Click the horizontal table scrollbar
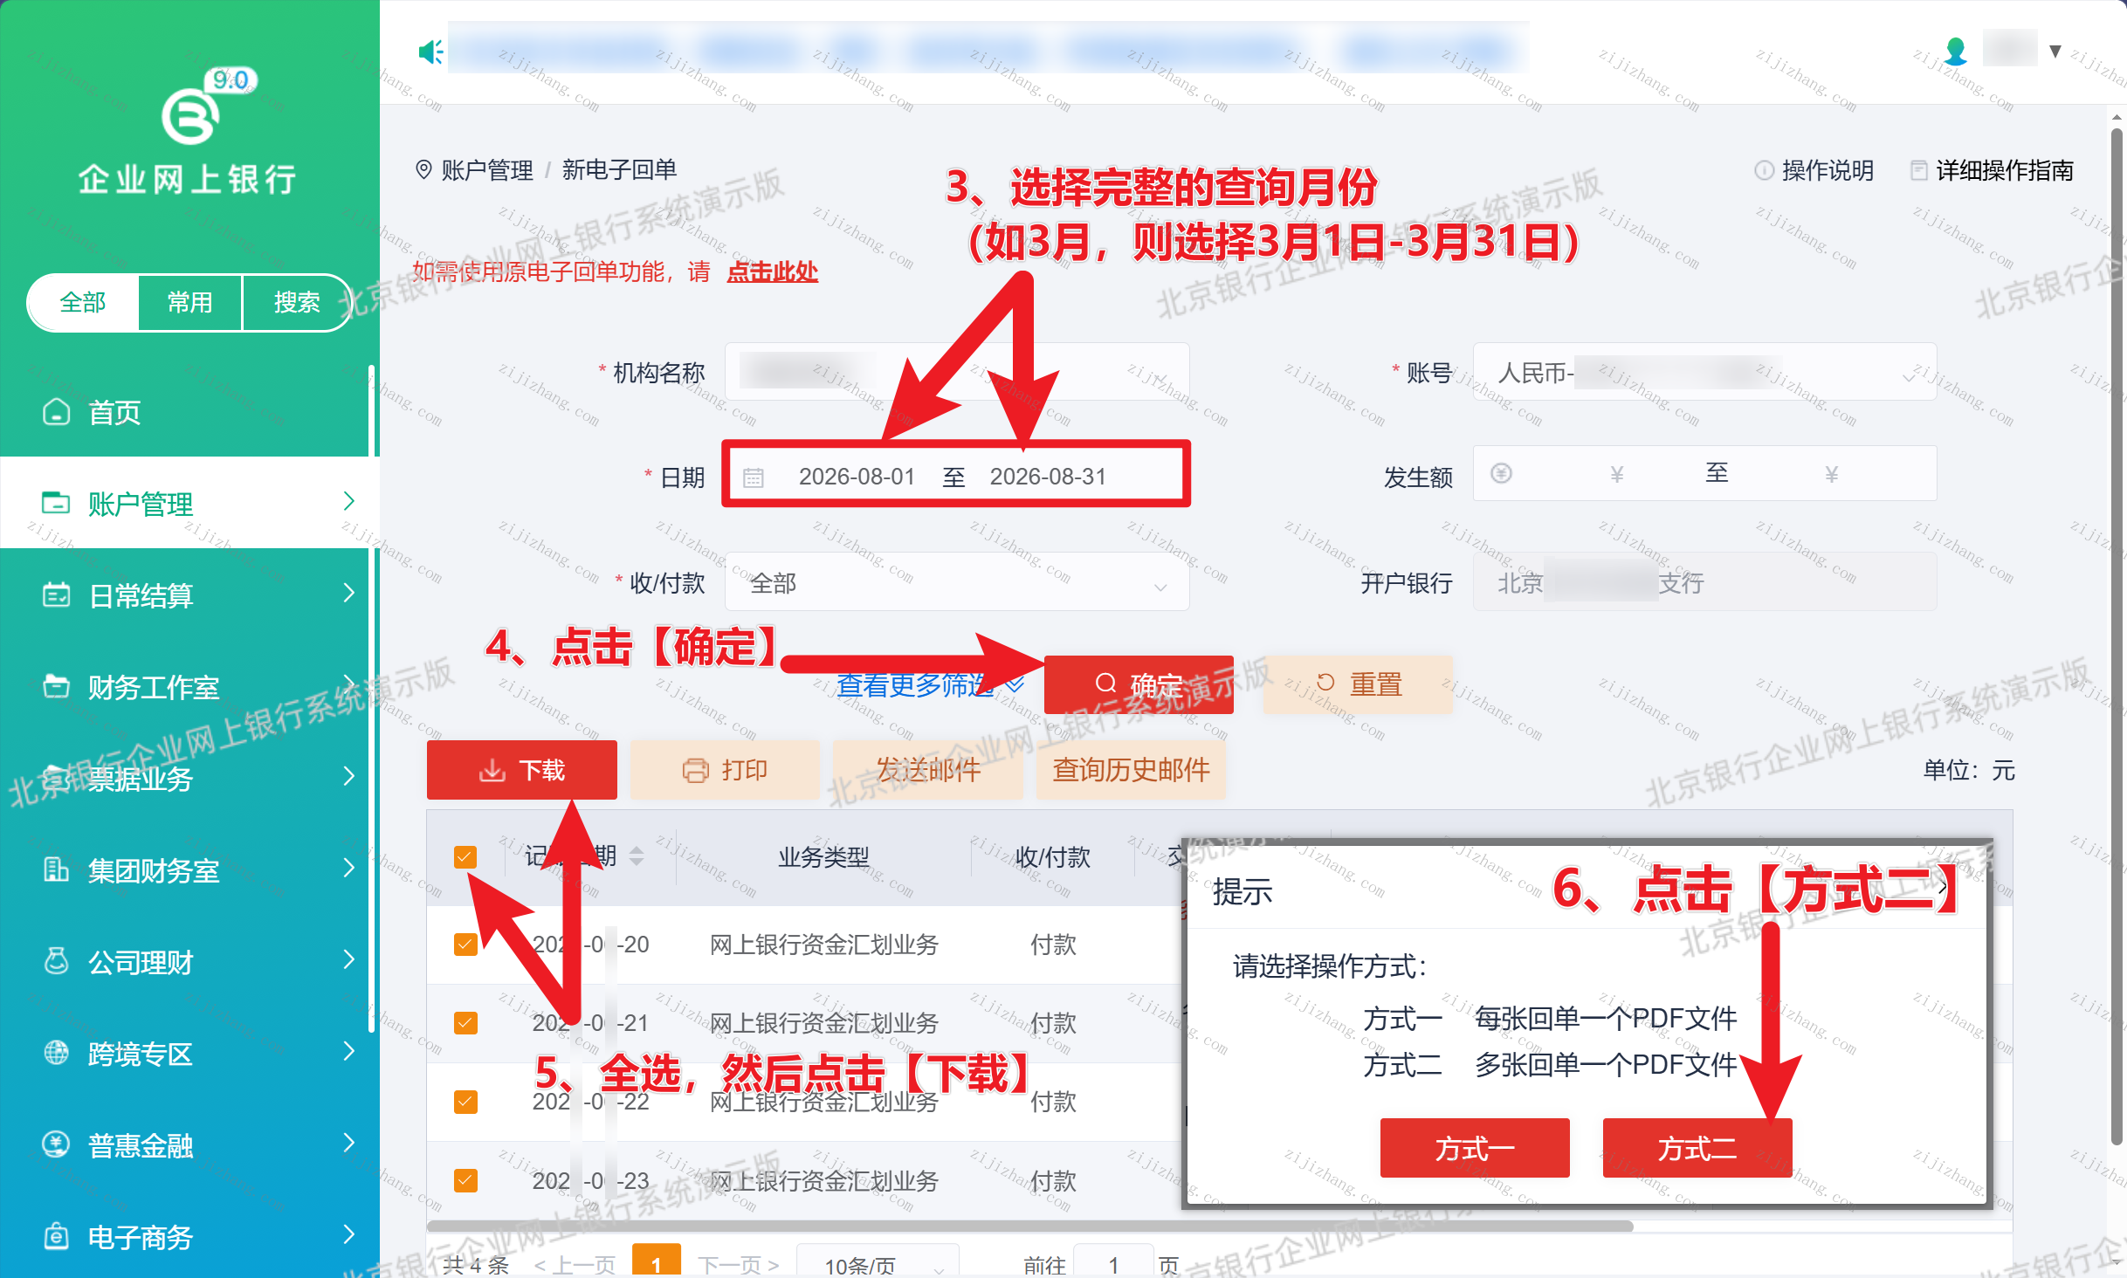 (1029, 1226)
